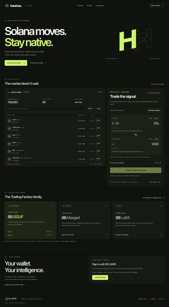The image size is (169, 307).
Task: Expand the Execution settings section
Action: pos(136,163)
